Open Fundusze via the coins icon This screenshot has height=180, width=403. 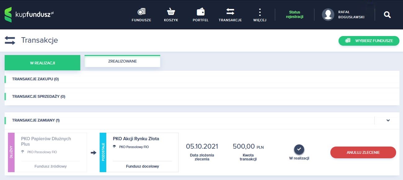click(x=141, y=12)
